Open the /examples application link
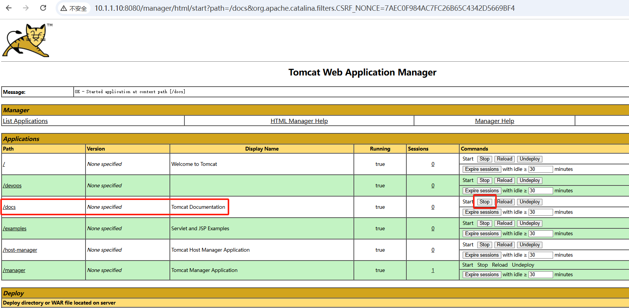The width and height of the screenshot is (629, 308). (x=15, y=228)
